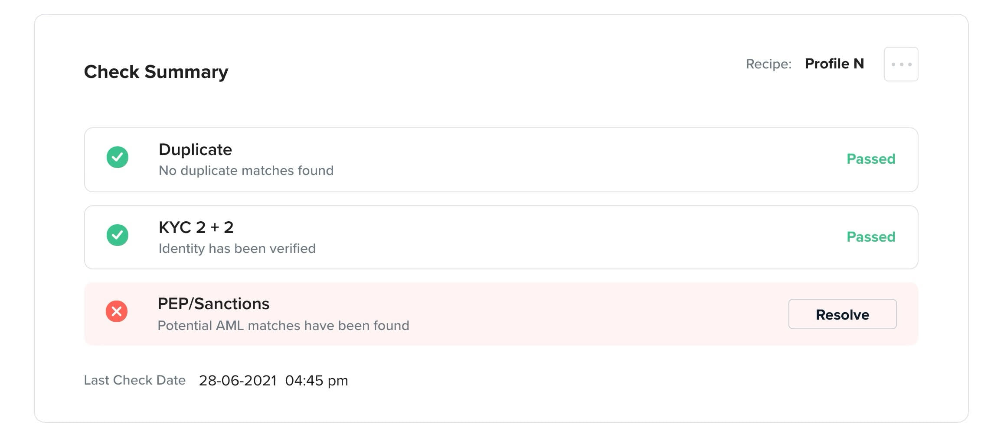The width and height of the screenshot is (994, 440).
Task: Select the KYC 2 + 2 check title
Action: click(196, 227)
